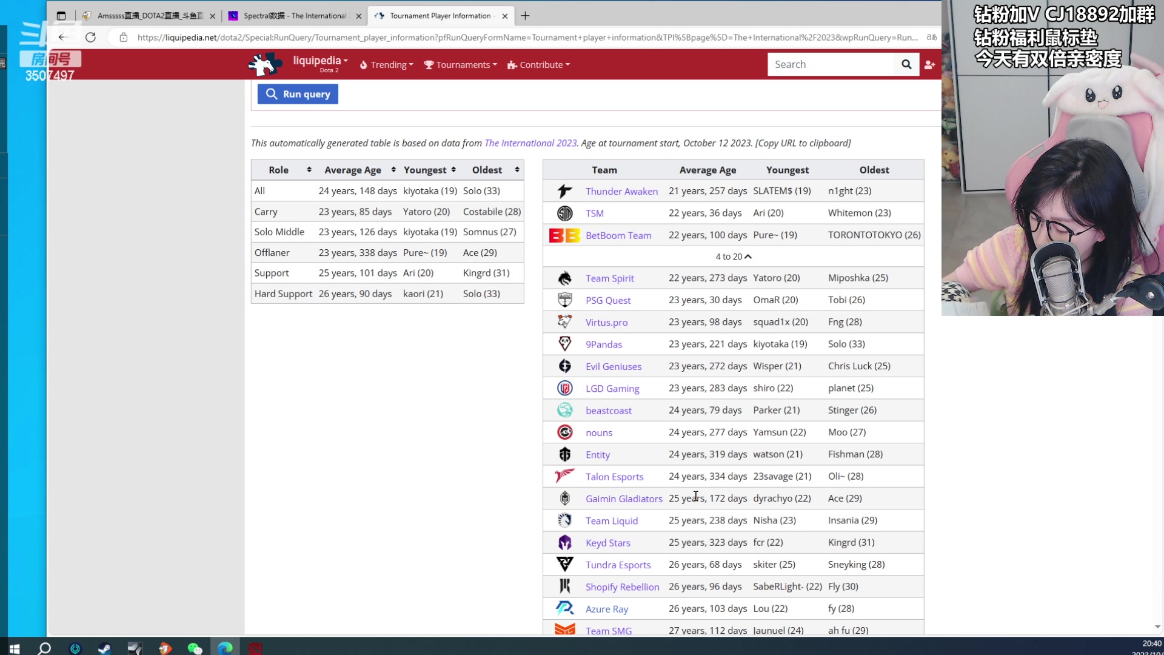Click the Team Liquid logo

point(564,520)
